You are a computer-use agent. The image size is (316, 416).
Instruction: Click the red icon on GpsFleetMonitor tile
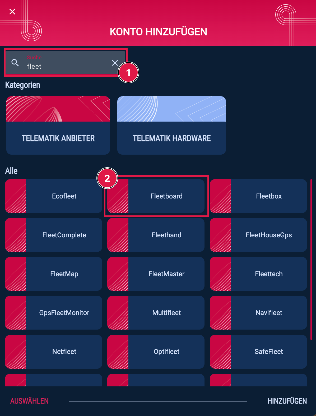click(16, 313)
